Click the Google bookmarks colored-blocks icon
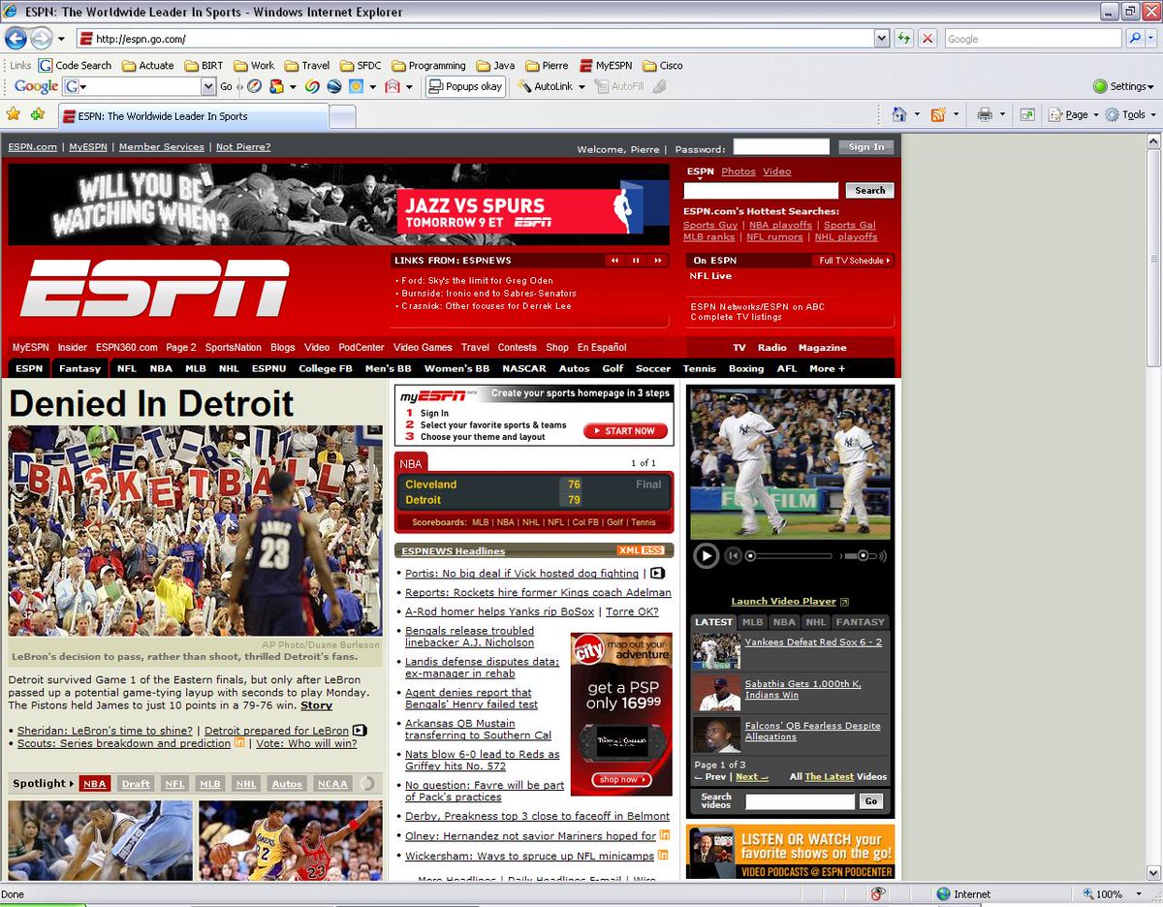This screenshot has width=1163, height=907. [275, 86]
